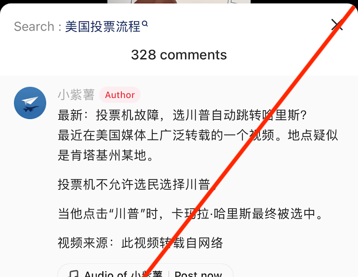Select the comment line 最新：投票机故障

tap(182, 115)
